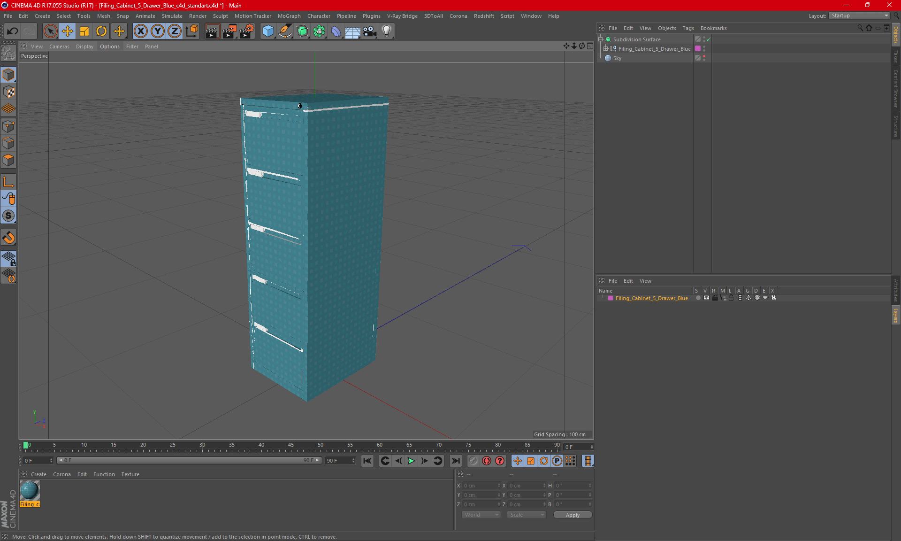
Task: Render to Picture Viewer
Action: point(229,31)
